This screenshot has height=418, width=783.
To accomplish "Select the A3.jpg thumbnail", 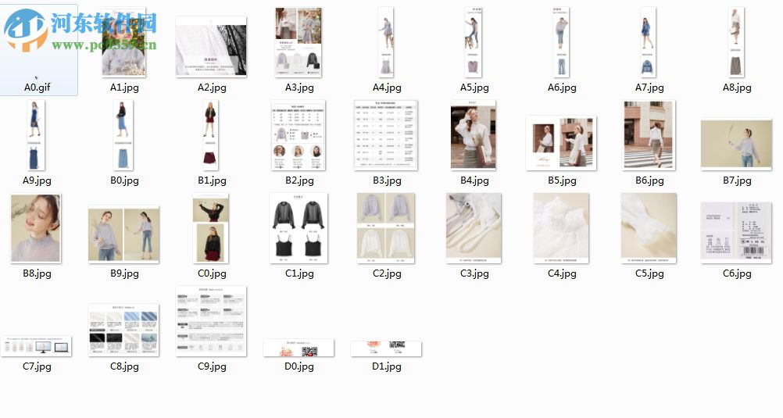I will [x=299, y=42].
